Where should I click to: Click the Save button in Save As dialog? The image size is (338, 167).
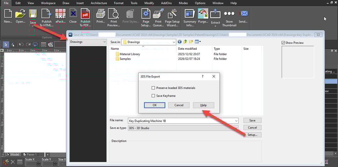tap(253, 121)
